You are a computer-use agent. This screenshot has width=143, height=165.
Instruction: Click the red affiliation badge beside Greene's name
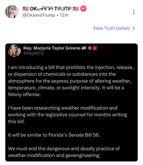coord(95,48)
